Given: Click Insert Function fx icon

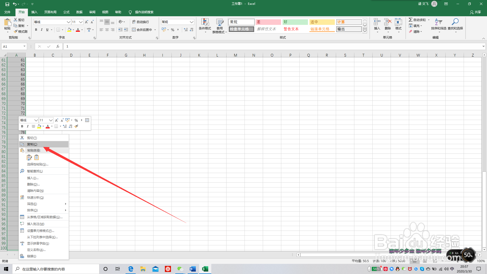Looking at the screenshot, I should (58, 46).
